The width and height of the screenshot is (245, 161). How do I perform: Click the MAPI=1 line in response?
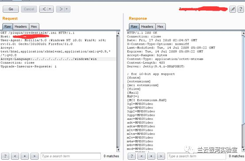(133, 96)
